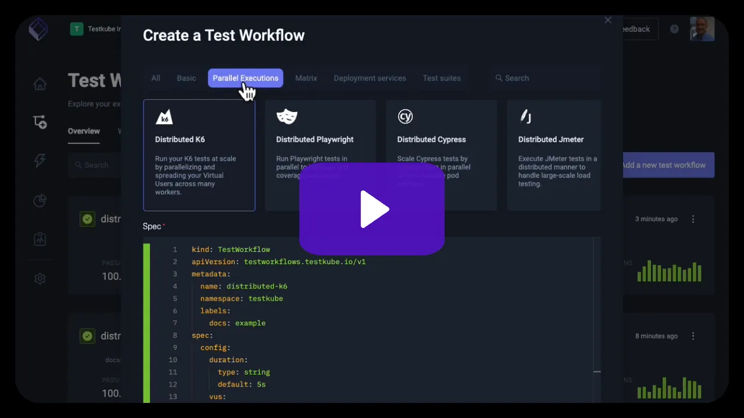Click the Testkube logo in sidebar
744x418 pixels.
[x=38, y=28]
